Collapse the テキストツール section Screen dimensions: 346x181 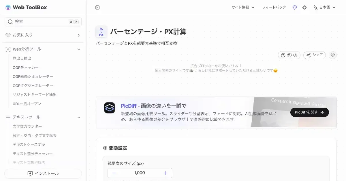(78, 117)
